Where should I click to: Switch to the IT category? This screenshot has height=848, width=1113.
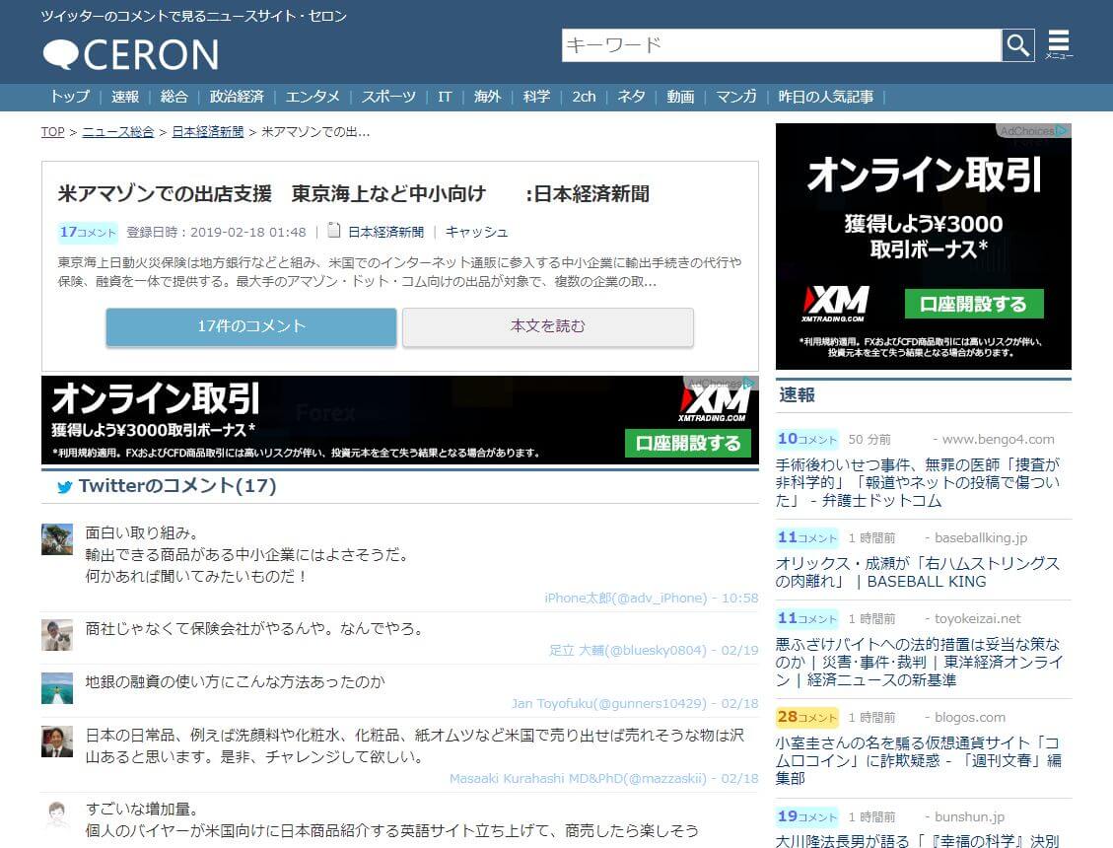click(445, 97)
